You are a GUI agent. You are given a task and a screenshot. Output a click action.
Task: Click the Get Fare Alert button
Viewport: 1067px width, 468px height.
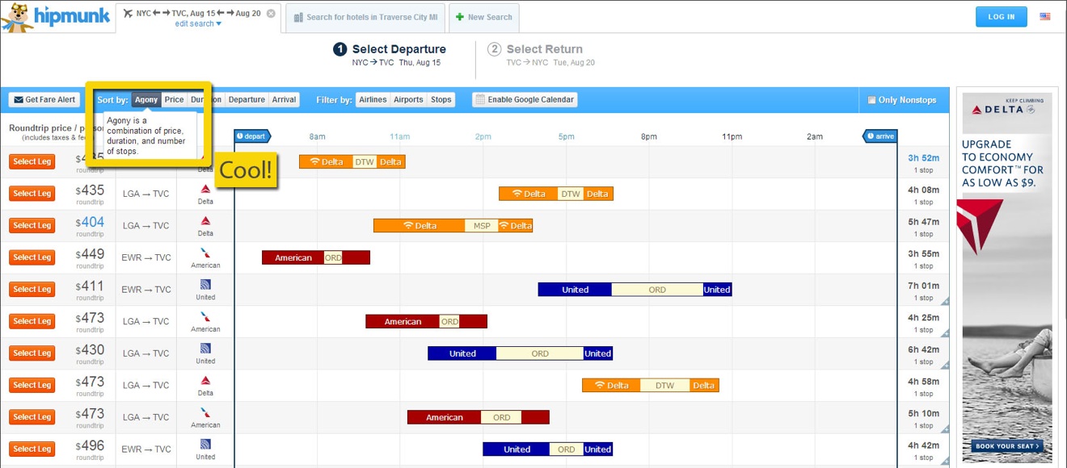pyautogui.click(x=44, y=100)
